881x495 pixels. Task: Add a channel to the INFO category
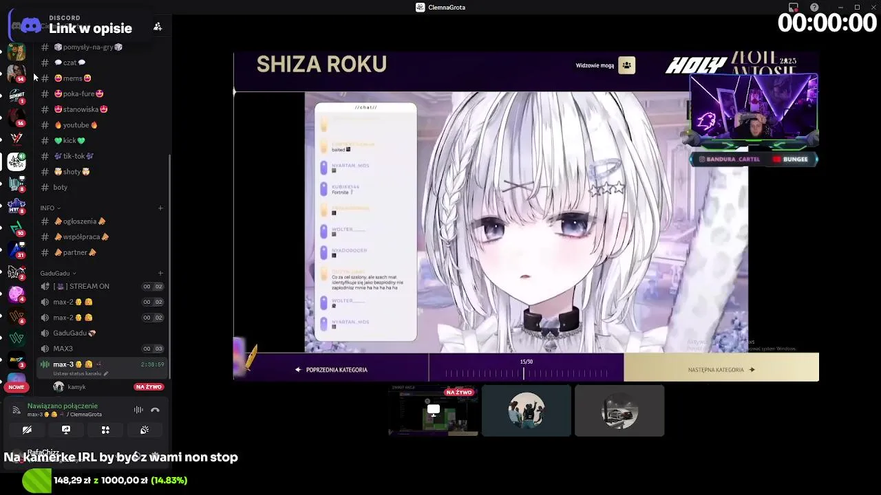click(160, 208)
